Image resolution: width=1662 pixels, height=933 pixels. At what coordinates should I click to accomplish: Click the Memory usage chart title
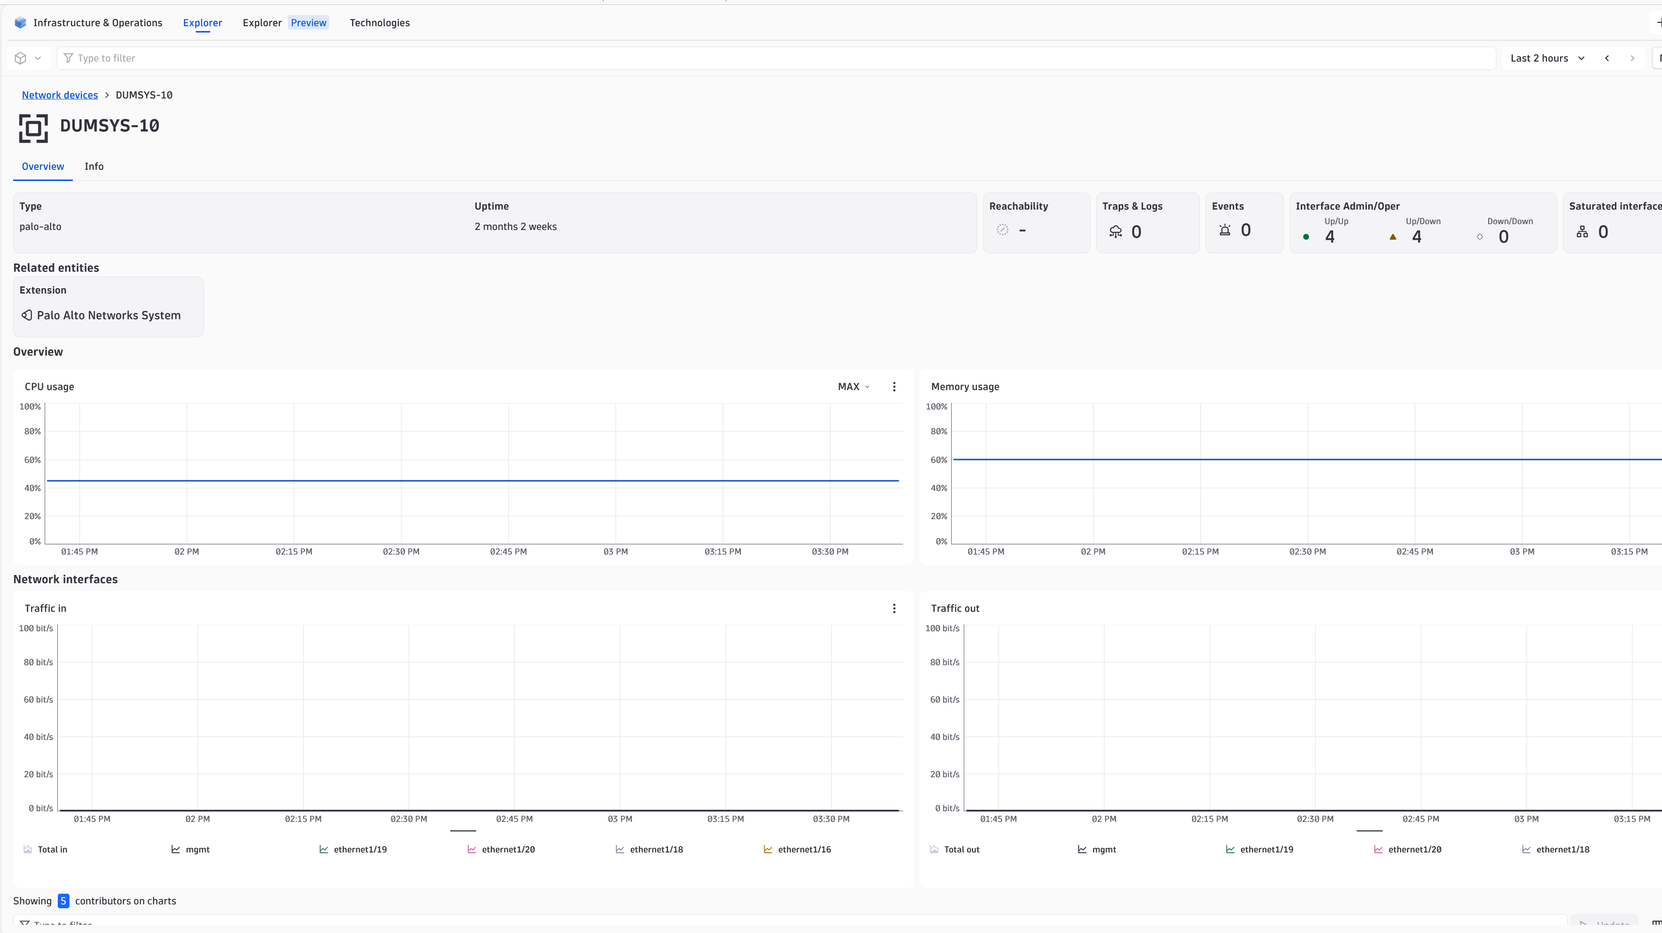click(965, 386)
